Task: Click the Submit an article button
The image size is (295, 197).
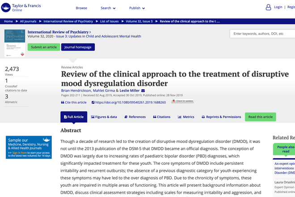Action: [x=44, y=47]
